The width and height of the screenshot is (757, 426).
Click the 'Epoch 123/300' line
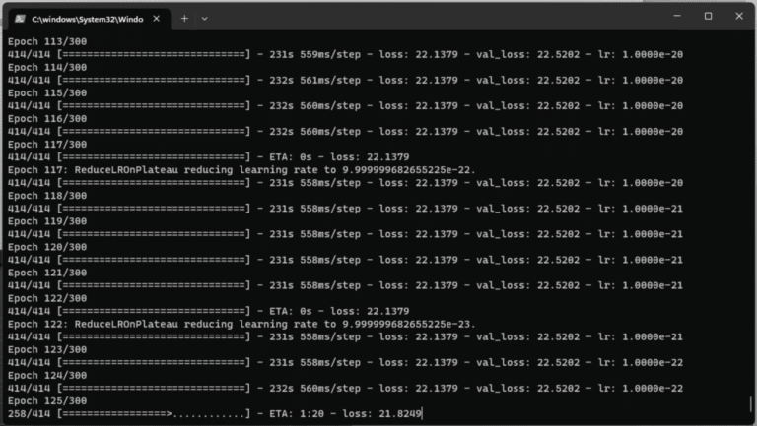tap(47, 349)
